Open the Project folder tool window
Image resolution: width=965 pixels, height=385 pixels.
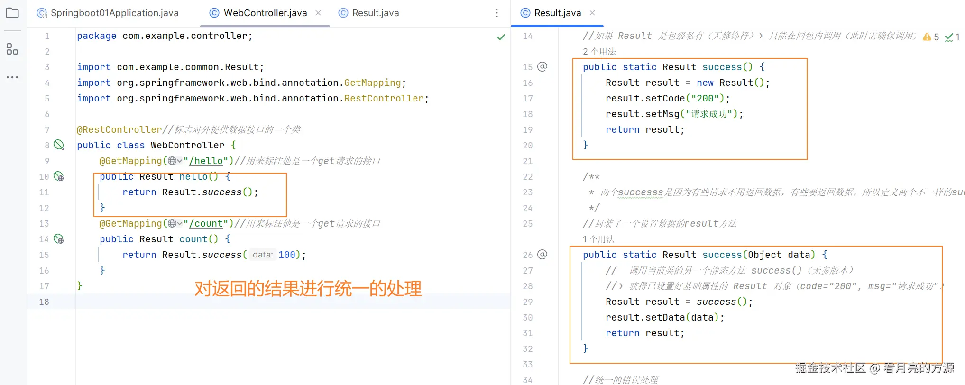(x=12, y=13)
